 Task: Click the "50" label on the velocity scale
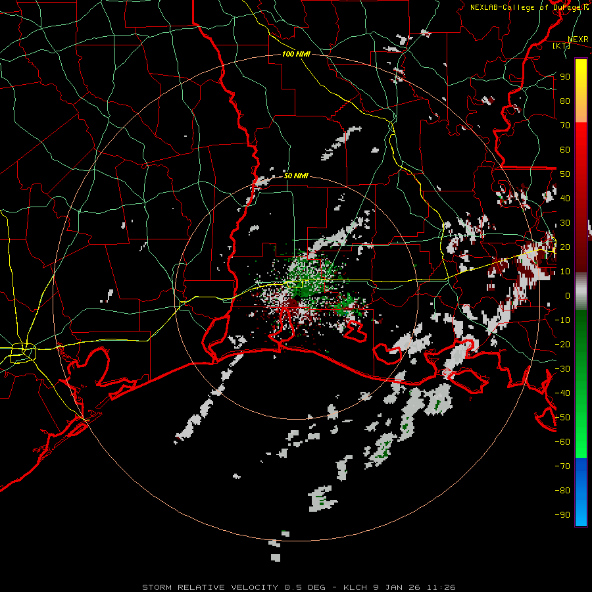pos(565,174)
